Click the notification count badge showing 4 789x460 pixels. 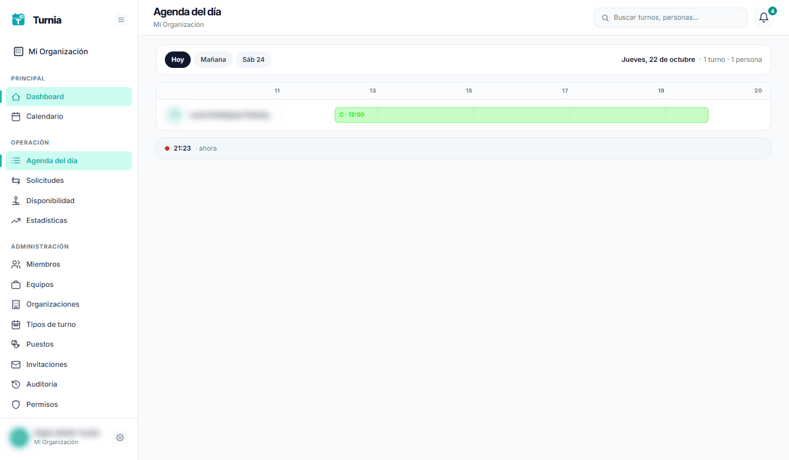point(773,11)
